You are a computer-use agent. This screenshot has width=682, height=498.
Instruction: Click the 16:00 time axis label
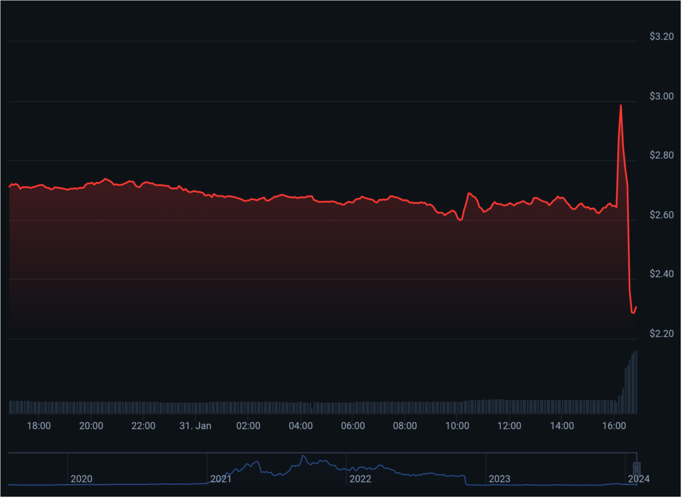(x=614, y=426)
